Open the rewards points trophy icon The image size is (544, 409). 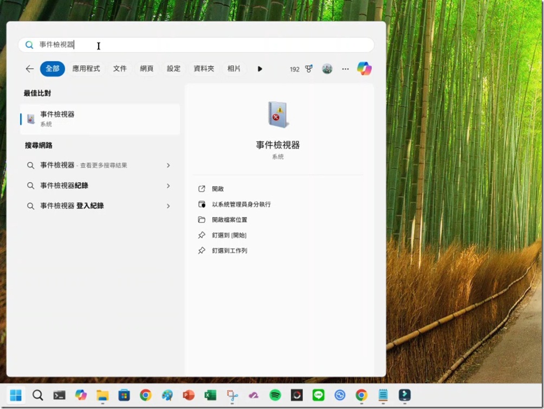pyautogui.click(x=309, y=69)
